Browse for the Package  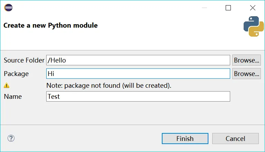pos(246,74)
